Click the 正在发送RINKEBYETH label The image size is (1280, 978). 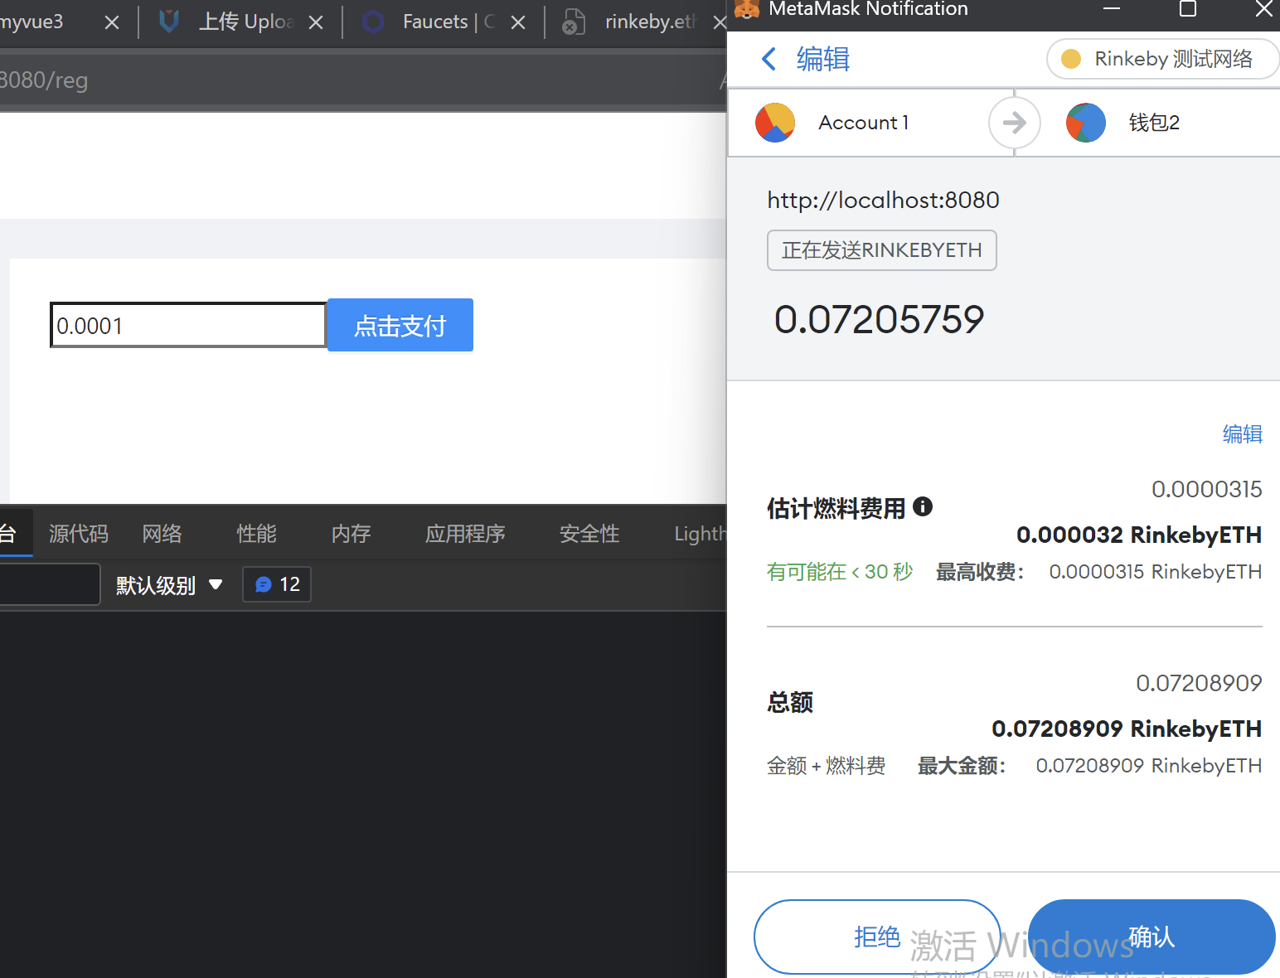point(881,250)
